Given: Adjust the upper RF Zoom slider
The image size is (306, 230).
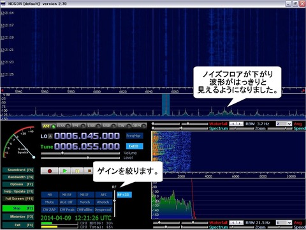Looking at the screenshot, I should pos(242,128).
